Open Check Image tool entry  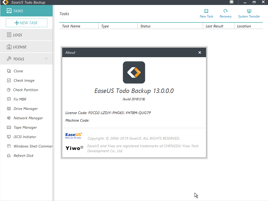[24, 80]
